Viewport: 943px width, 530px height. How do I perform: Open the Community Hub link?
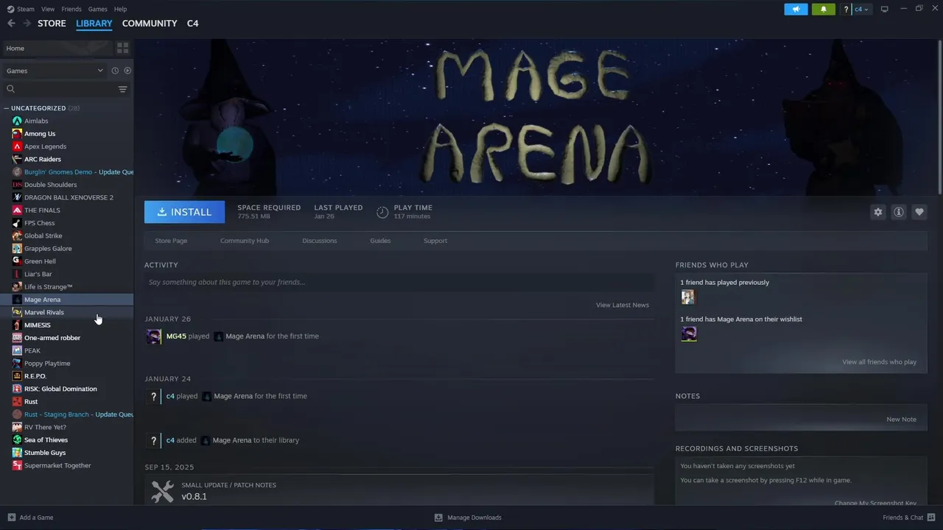[x=245, y=241]
